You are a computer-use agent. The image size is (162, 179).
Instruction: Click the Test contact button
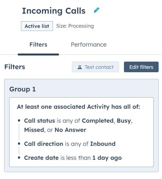95,67
